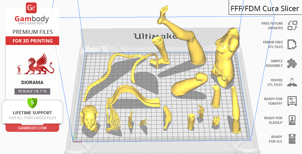This screenshot has height=154, width=302.
Task: Select the Ready for SLA/DLP printer icon
Action: click(x=292, y=120)
